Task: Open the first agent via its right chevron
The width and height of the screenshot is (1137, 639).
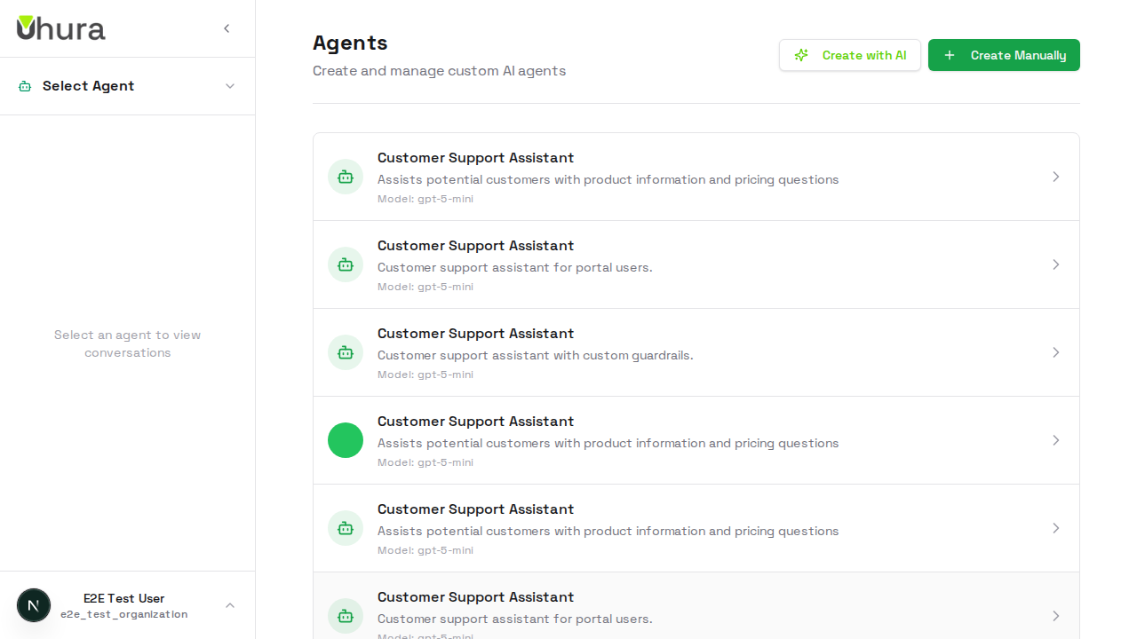Action: click(x=1056, y=177)
